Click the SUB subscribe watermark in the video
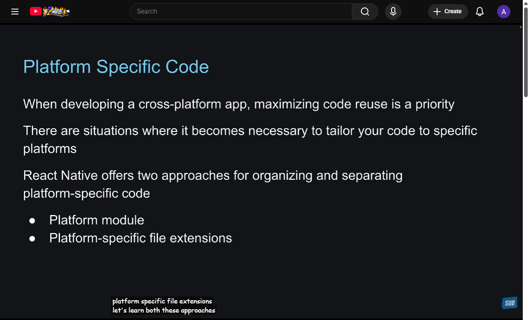Screen dimensions: 529x320 (509, 303)
